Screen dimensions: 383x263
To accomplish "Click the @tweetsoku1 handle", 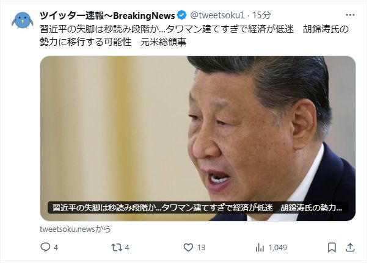I will click(x=217, y=15).
